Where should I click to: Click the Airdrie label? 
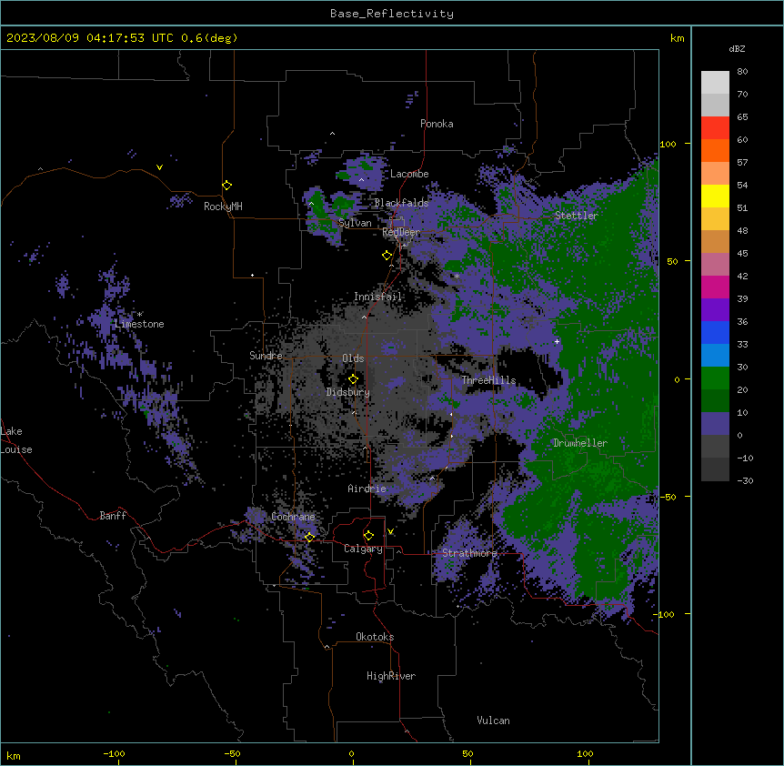click(367, 489)
